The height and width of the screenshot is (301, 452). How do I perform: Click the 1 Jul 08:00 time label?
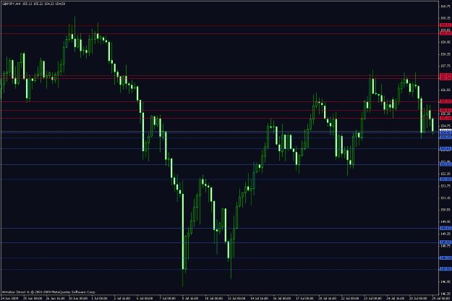[100, 298]
